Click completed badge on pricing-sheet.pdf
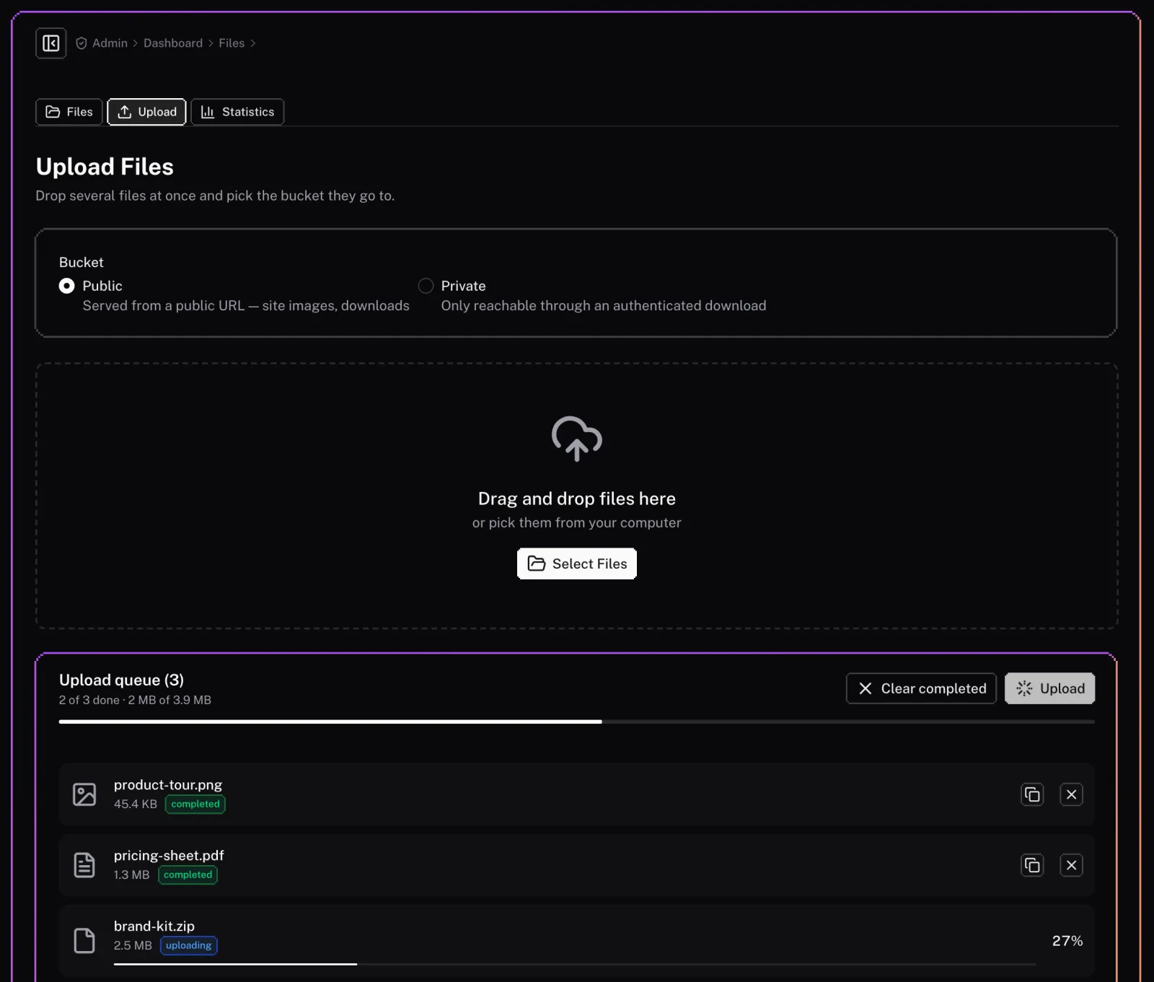 (x=188, y=874)
